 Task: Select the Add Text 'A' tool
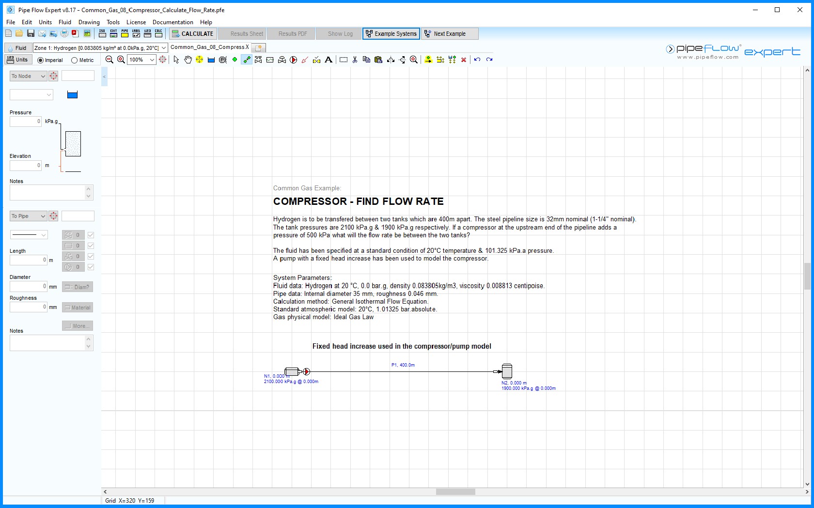click(x=329, y=60)
